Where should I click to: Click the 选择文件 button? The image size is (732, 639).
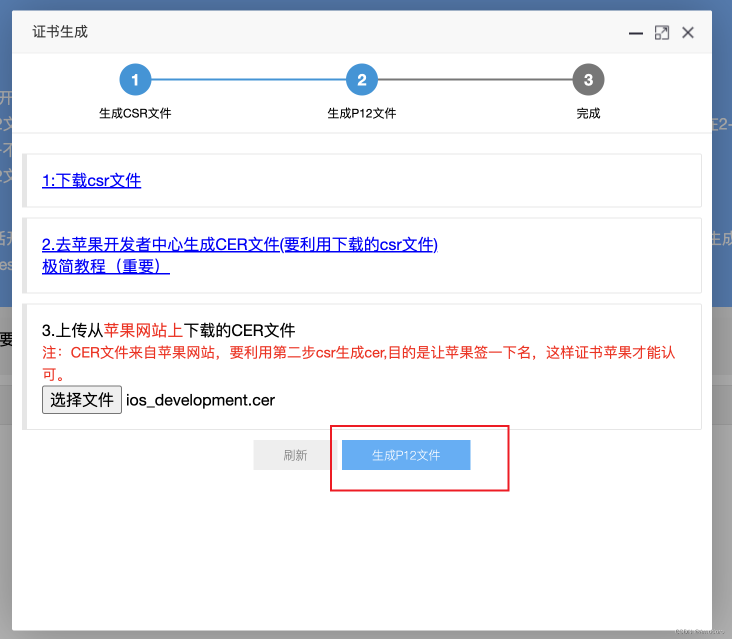tap(82, 399)
